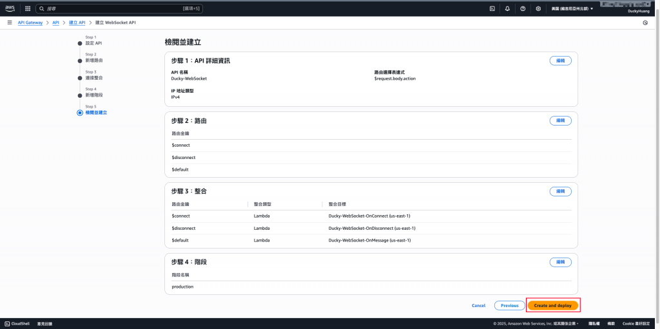This screenshot has height=329, width=660.
Task: Open the settings gear icon
Action: (538, 8)
